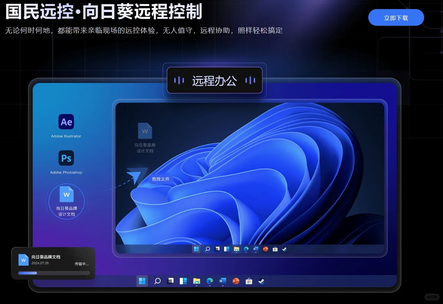Click the Word file icon in transfer popup
The width and height of the screenshot is (443, 304).
pyautogui.click(x=23, y=260)
